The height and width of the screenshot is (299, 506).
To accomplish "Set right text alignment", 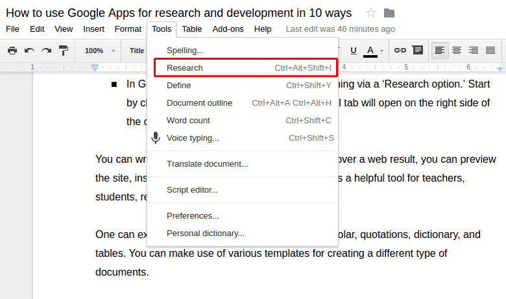I will pyautogui.click(x=474, y=51).
